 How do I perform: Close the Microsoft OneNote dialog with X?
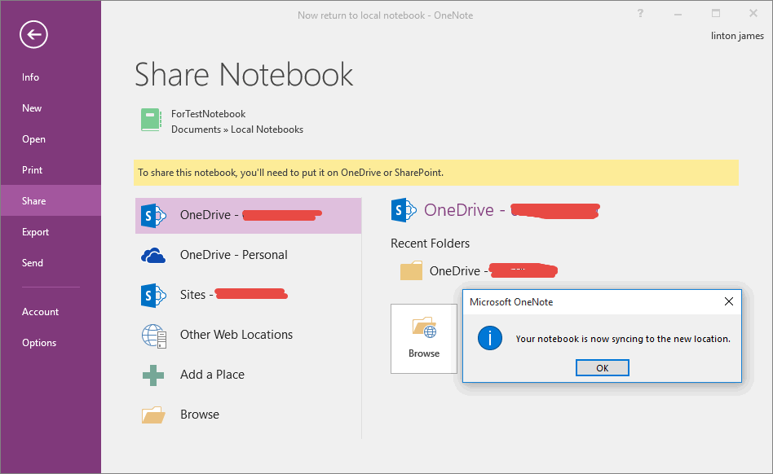[729, 301]
